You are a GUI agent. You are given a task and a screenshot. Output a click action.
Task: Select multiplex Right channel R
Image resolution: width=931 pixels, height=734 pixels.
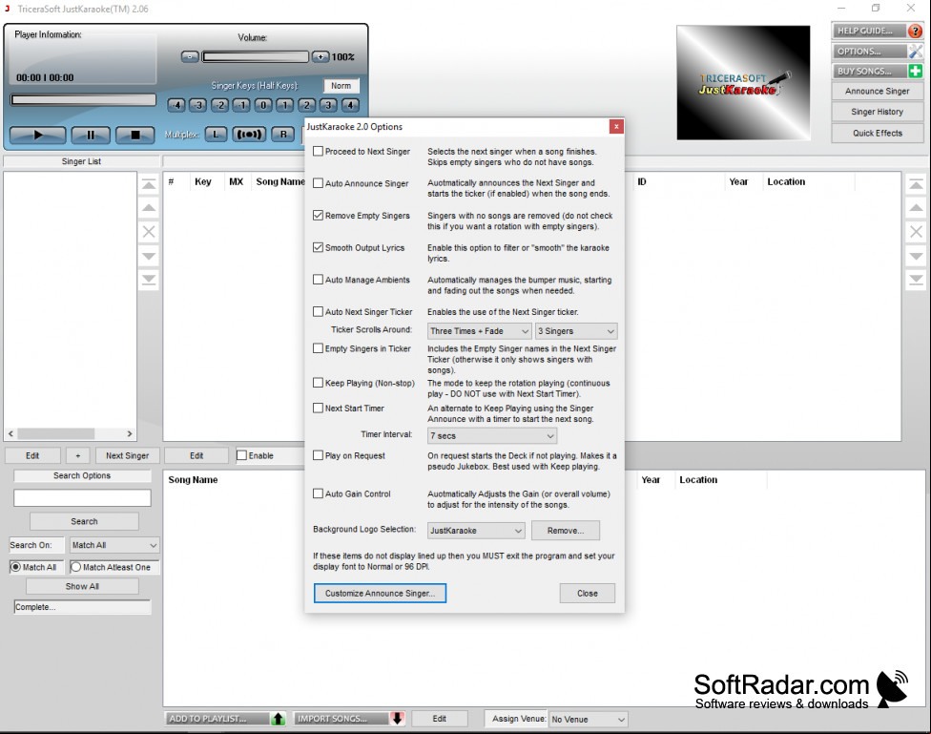tap(283, 135)
